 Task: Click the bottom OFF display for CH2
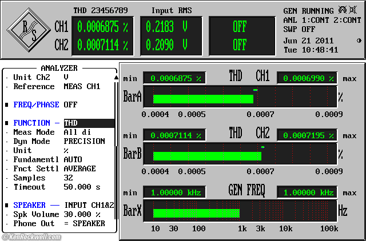[240, 45]
